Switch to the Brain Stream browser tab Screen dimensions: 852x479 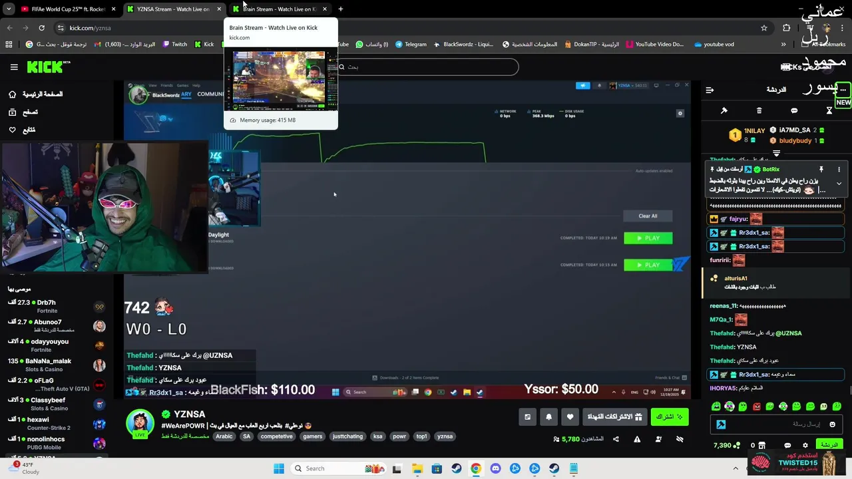279,9
